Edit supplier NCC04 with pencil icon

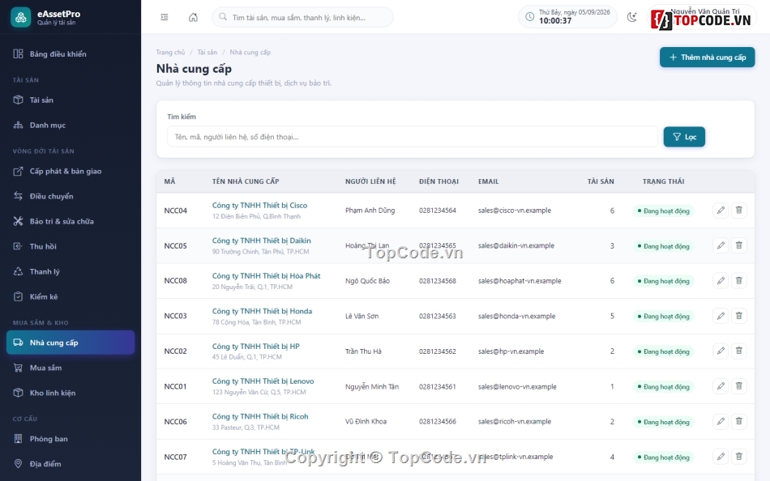click(721, 210)
